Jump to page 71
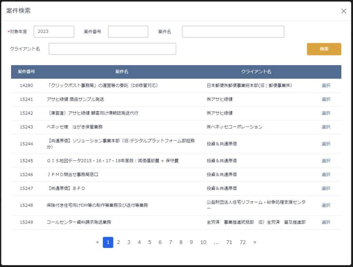Viewport: 353px width, 267px height. [229, 242]
